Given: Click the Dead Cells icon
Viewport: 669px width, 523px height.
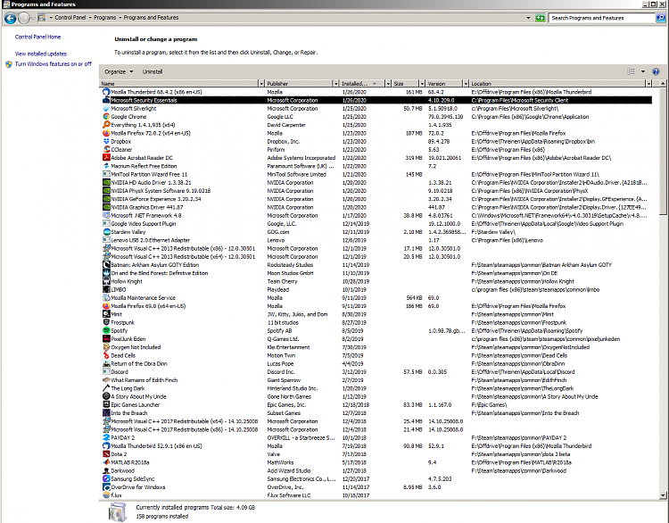Looking at the screenshot, I should pos(106,355).
